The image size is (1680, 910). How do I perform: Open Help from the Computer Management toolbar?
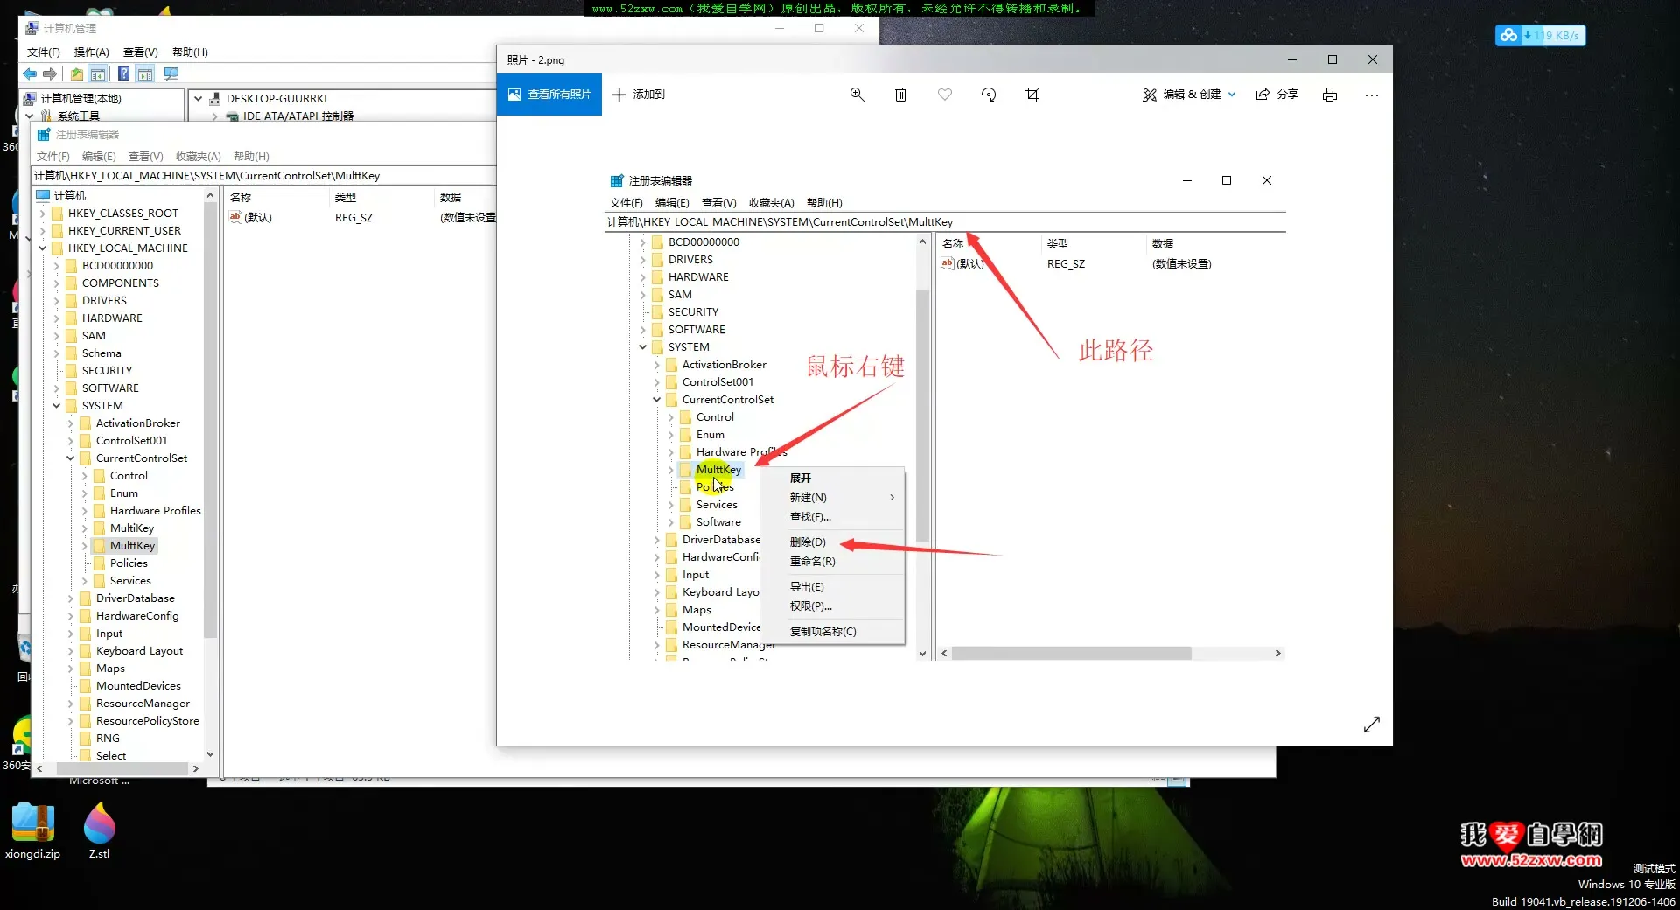click(x=124, y=74)
